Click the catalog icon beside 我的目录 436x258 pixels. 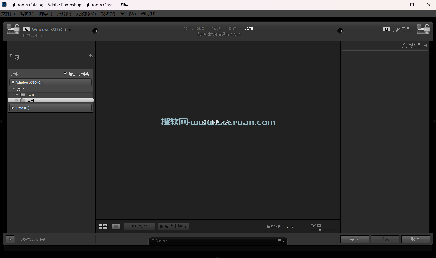(386, 29)
